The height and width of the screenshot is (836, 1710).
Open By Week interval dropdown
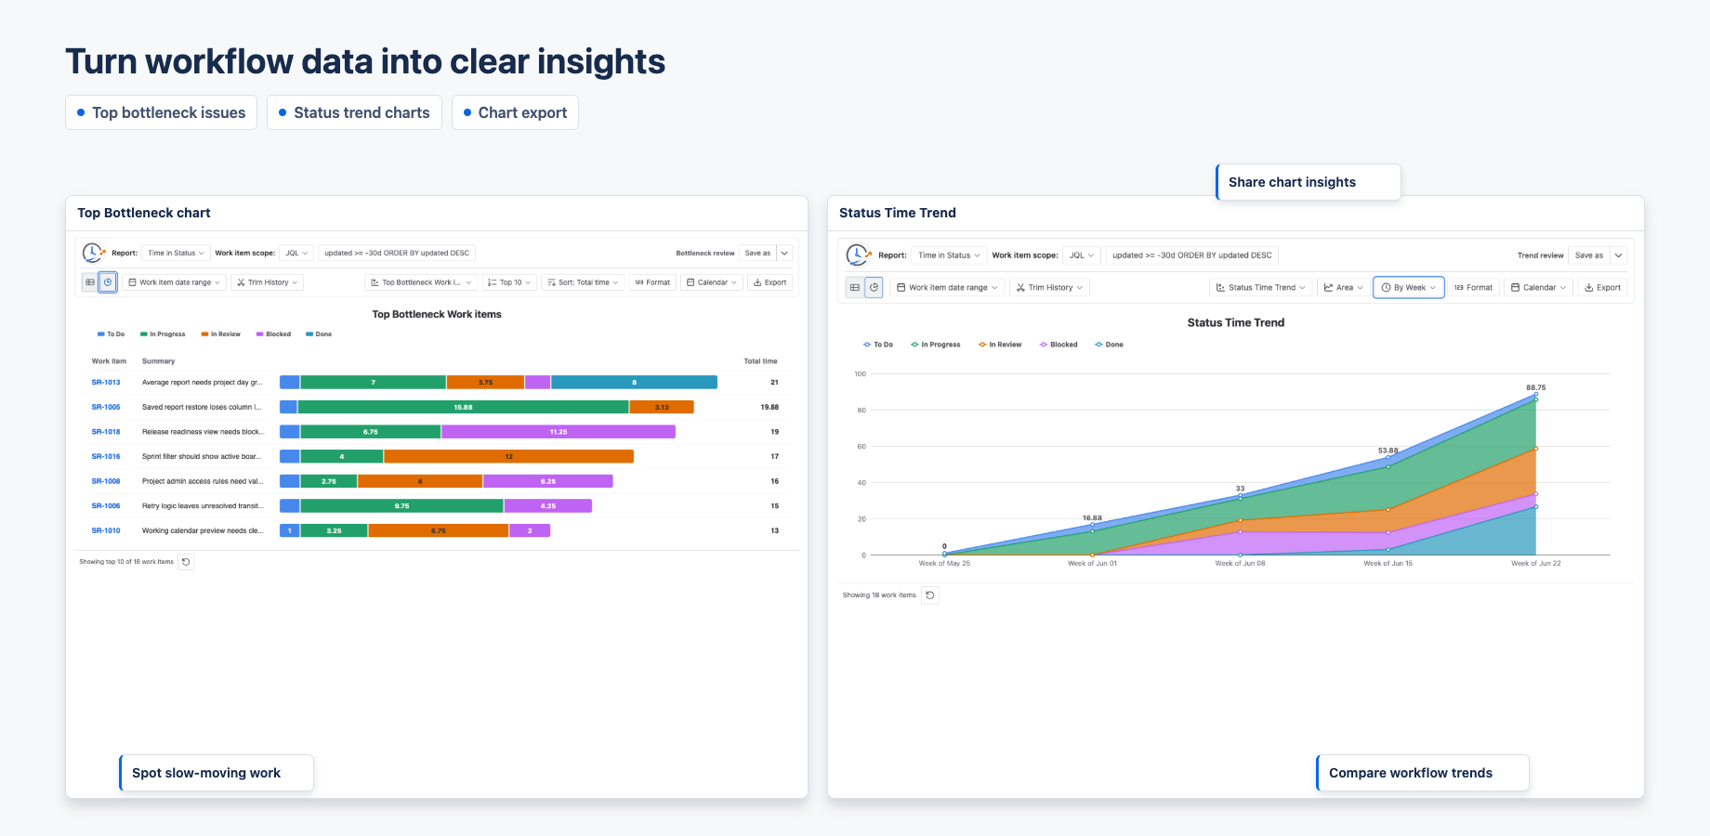pos(1409,288)
